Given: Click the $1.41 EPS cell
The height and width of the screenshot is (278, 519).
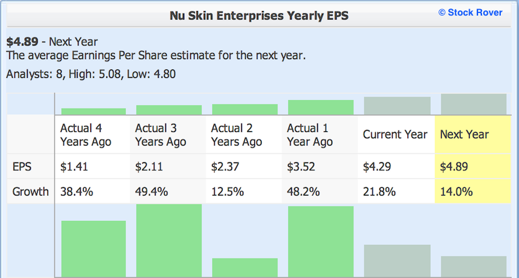Looking at the screenshot, I should point(92,166).
